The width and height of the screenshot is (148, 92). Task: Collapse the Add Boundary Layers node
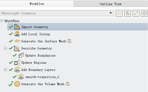pyautogui.click(x=5, y=70)
